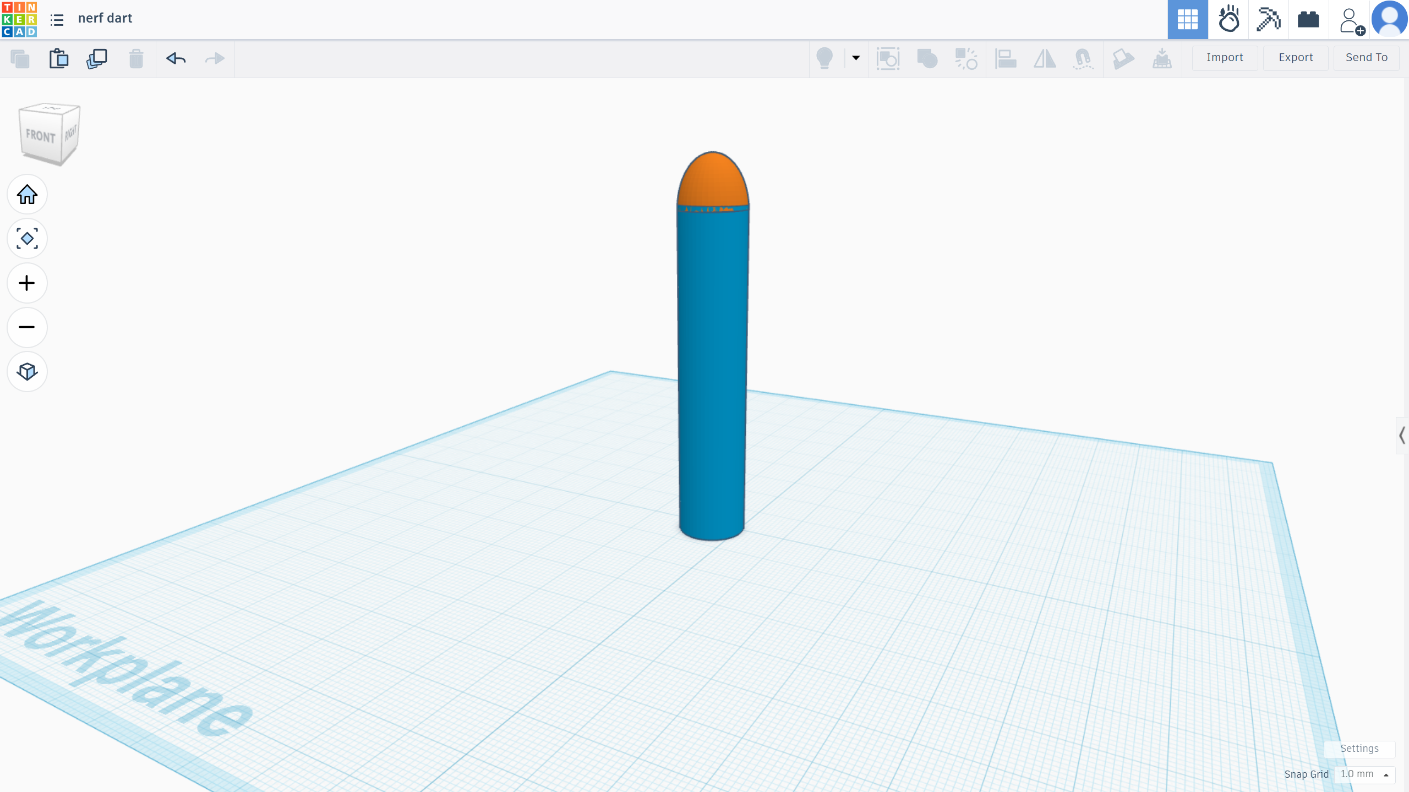Click the Tinkercad logo

pos(19,19)
